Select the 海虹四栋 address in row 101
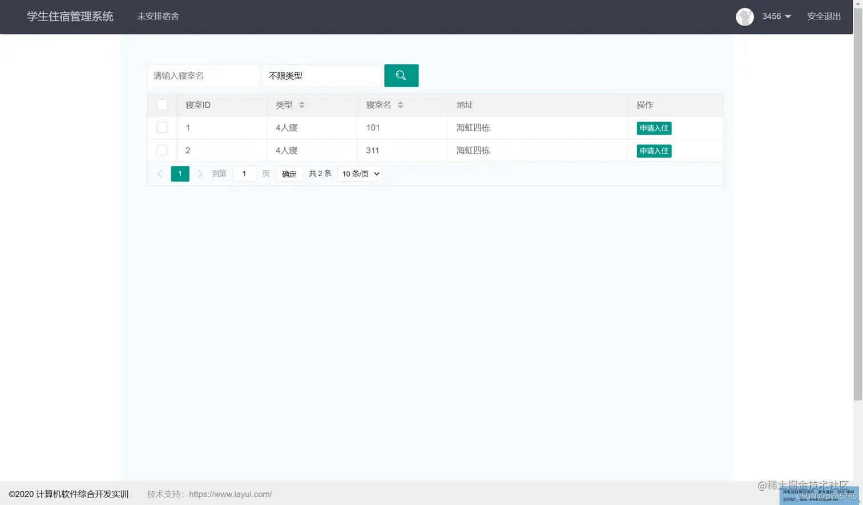Viewport: 863px width, 505px height. click(473, 128)
